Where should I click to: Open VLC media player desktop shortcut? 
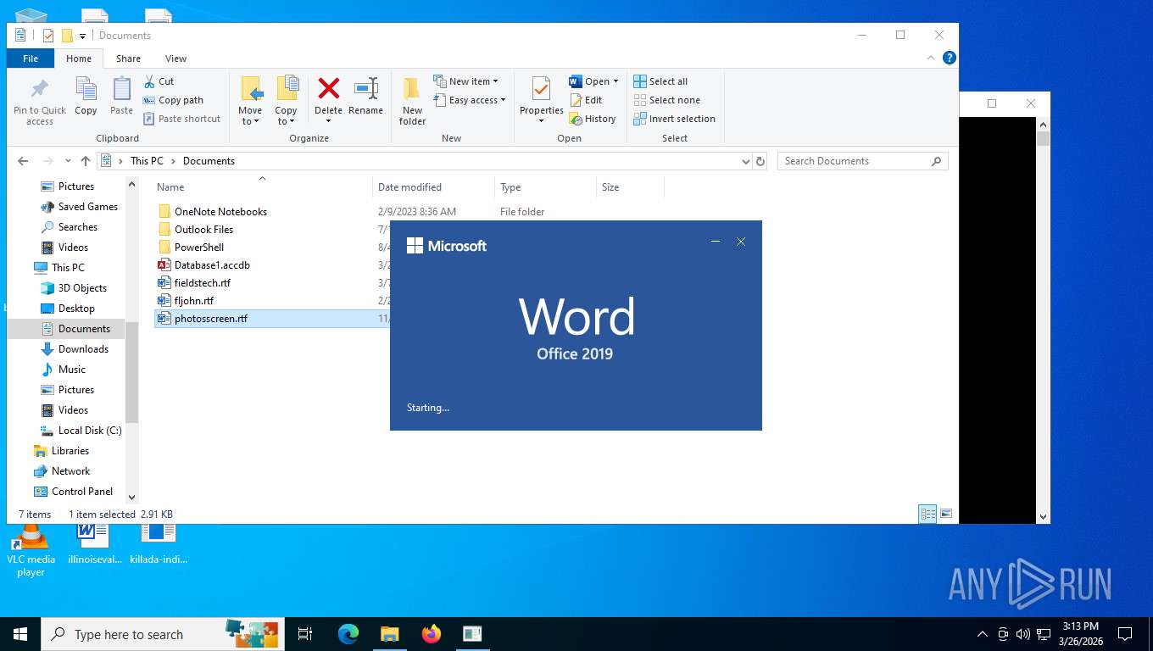(x=31, y=549)
